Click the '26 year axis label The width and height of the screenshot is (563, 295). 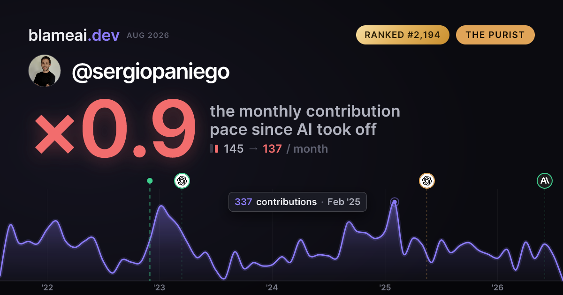coord(497,288)
